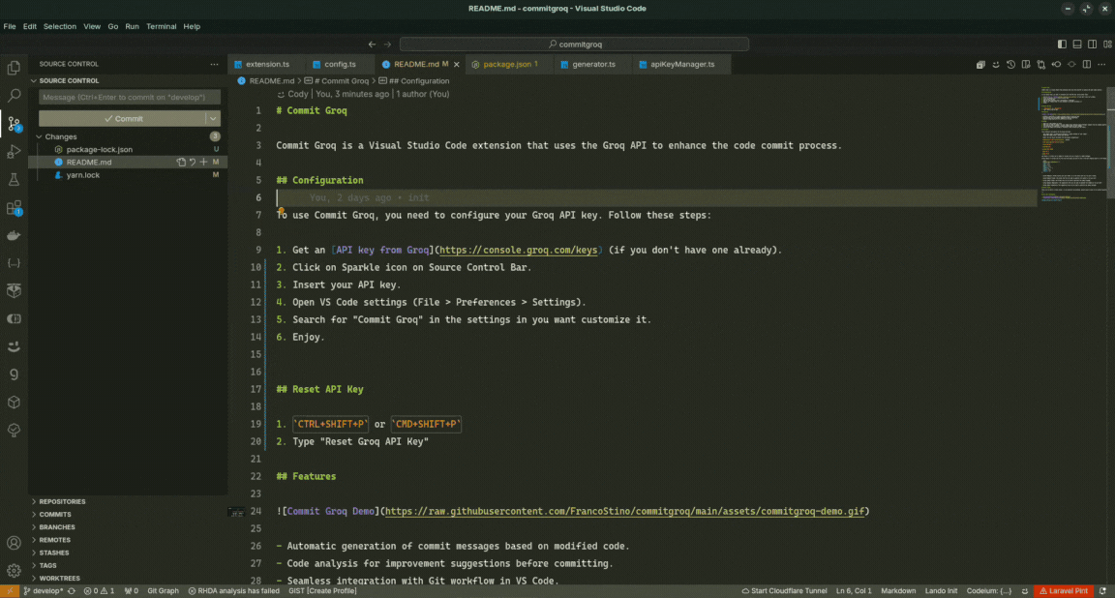Screen dimensions: 1115x598
Task: Open the Explorer view in activity bar
Action: point(14,68)
